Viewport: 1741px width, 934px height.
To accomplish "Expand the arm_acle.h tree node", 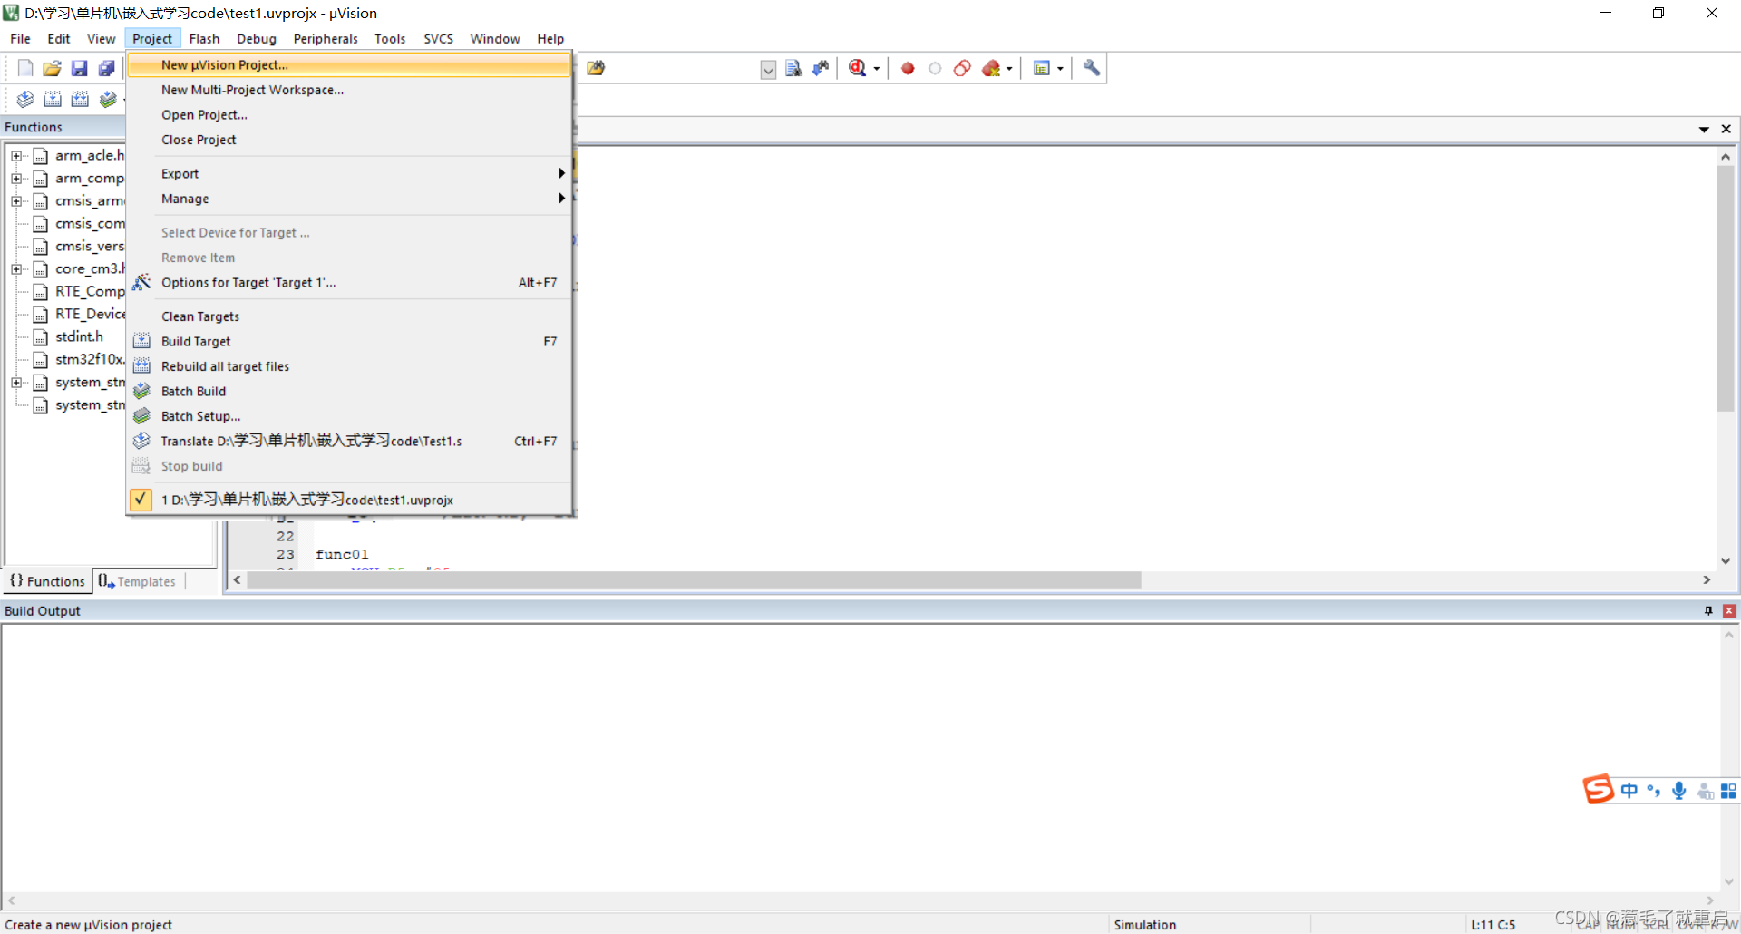I will (x=16, y=156).
